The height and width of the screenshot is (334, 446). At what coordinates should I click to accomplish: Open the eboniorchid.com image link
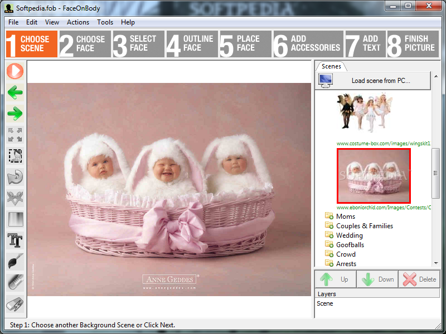384,208
